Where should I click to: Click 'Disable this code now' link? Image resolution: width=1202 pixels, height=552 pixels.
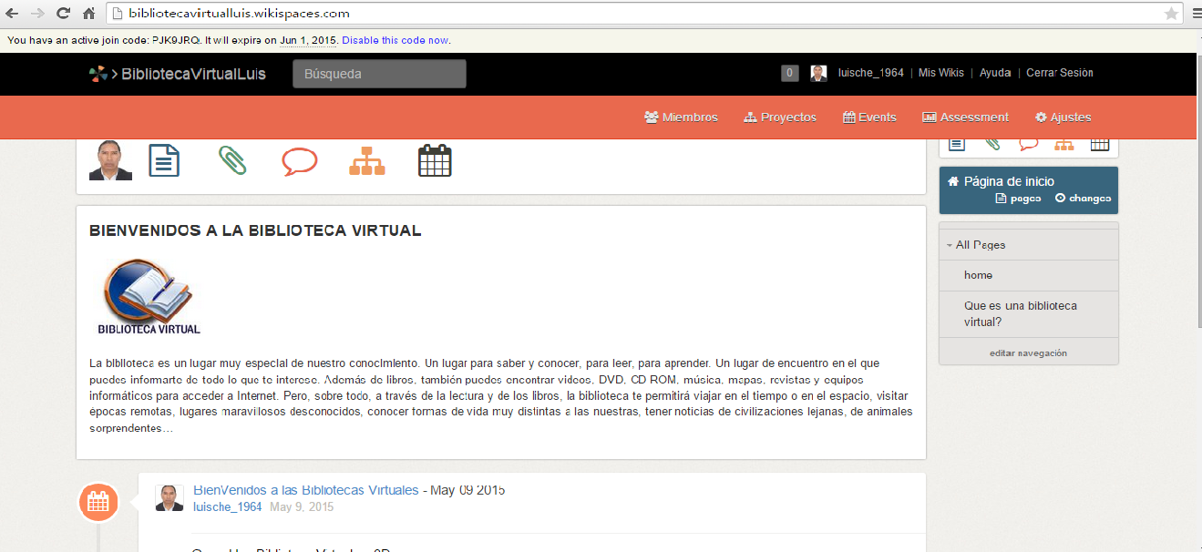tap(395, 40)
